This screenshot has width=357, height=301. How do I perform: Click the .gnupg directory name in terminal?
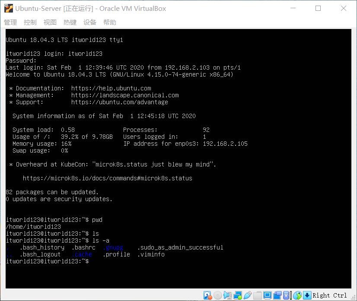tap(113, 247)
